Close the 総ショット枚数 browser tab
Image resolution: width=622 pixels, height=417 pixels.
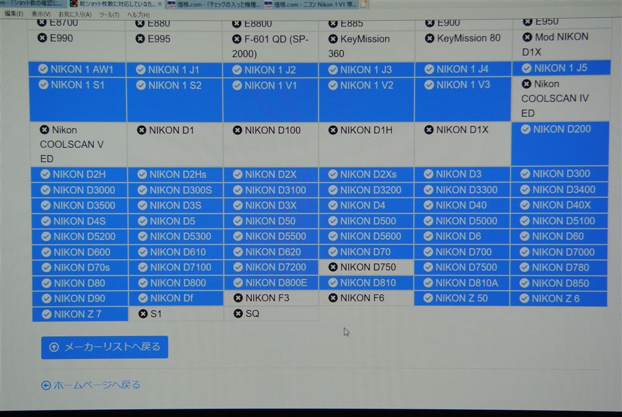click(160, 4)
